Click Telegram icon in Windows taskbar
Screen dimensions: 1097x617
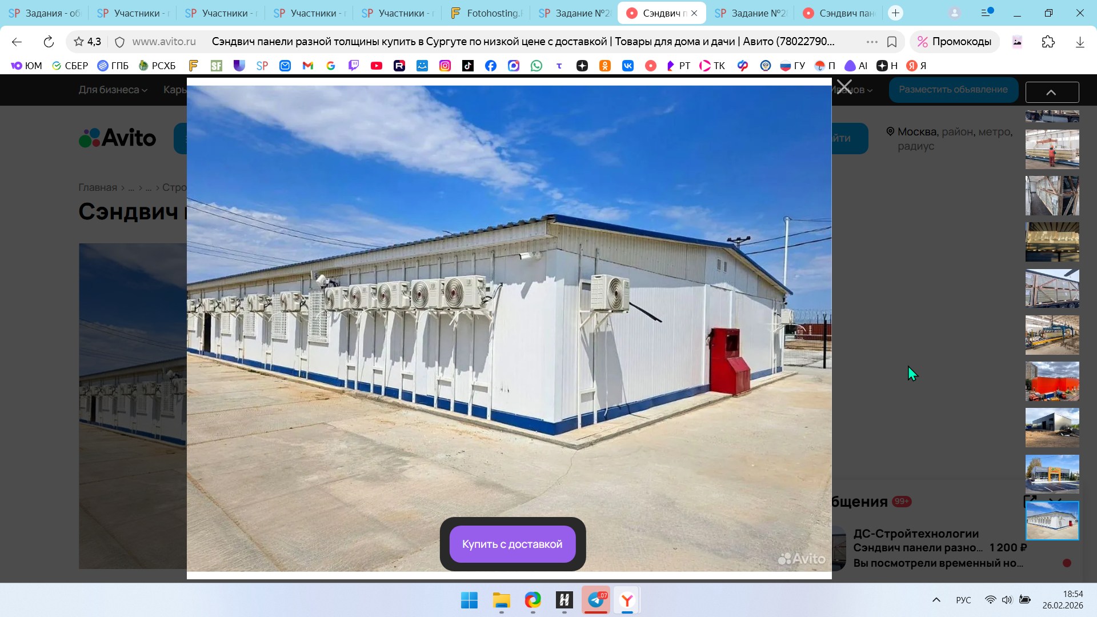[596, 600]
